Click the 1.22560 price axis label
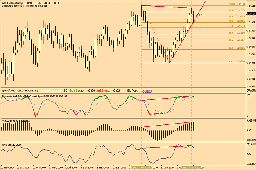This screenshot has height=170, width=256. pyautogui.click(x=251, y=55)
